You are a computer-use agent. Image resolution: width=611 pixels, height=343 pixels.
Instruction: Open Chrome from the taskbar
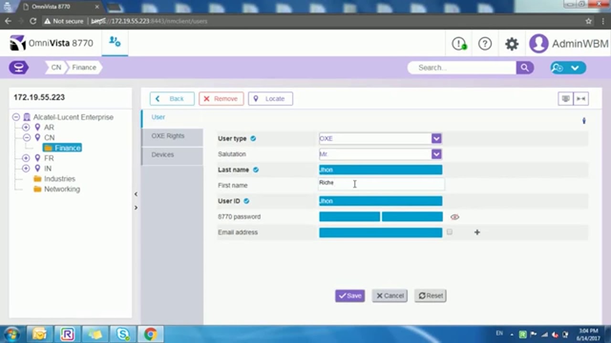[150, 334]
